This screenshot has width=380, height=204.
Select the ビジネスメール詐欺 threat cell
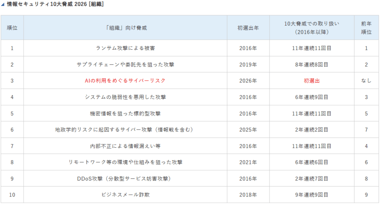125,194
